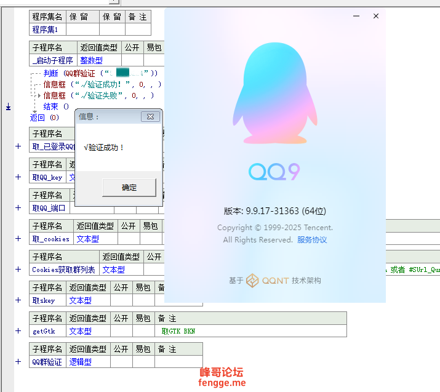Expand the Cookies获取群列表 subroutine

[x=18, y=270]
